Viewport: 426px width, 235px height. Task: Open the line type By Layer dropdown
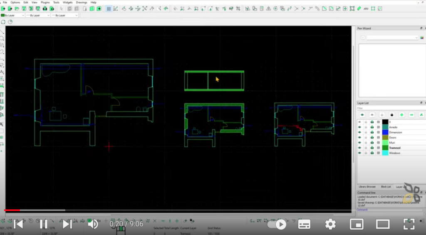tap(64, 15)
